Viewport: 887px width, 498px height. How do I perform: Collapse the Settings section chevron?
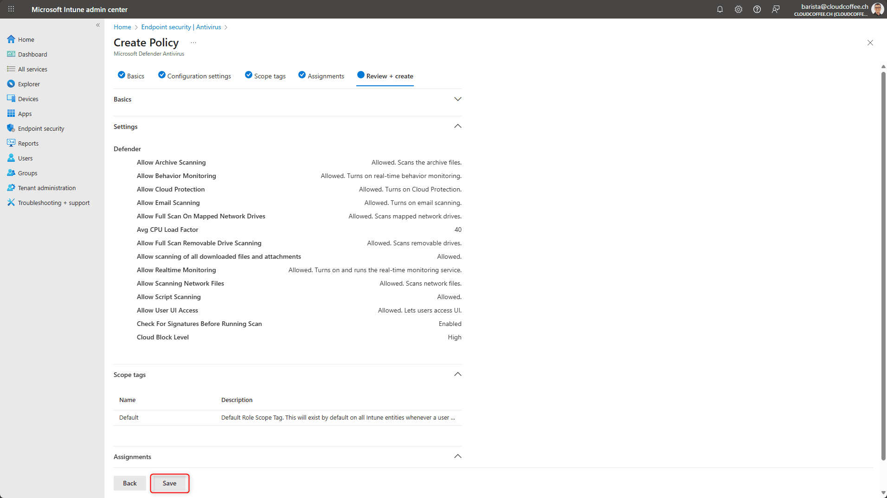457,126
